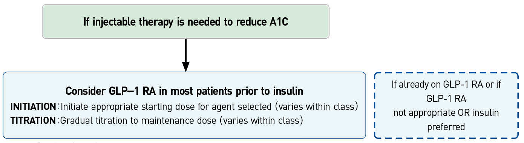Click the downward arrow connecting the two boxes
The width and height of the screenshot is (524, 143).
185,55
